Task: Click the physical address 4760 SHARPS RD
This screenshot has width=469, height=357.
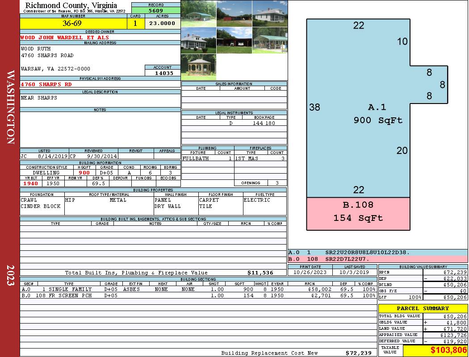Action: [46, 84]
